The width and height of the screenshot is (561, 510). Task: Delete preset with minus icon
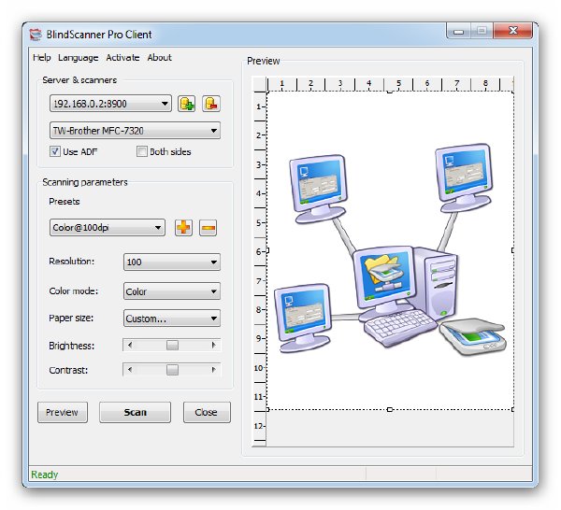(x=208, y=228)
